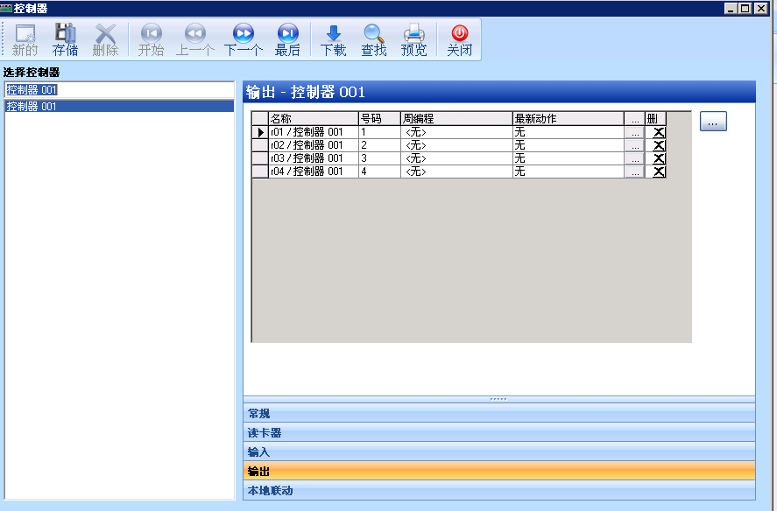
Task: Click the 控制器 001 search input field
Action: (119, 89)
